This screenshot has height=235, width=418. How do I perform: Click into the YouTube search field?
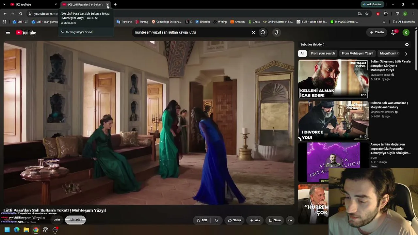(191, 32)
